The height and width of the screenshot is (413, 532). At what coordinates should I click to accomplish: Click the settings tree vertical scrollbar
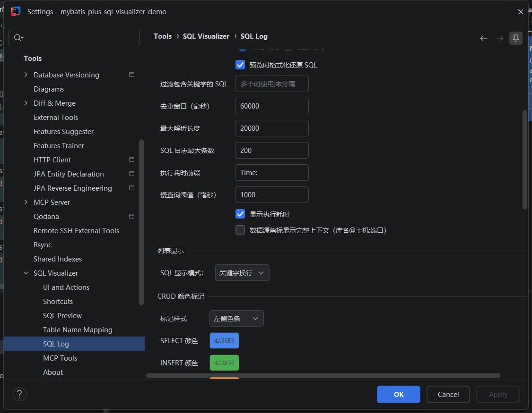click(141, 222)
